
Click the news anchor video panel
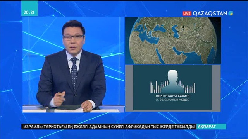(73, 64)
